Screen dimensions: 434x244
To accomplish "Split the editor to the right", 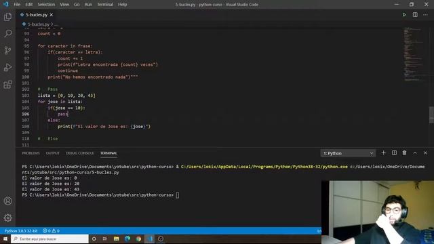I will pos(415,15).
